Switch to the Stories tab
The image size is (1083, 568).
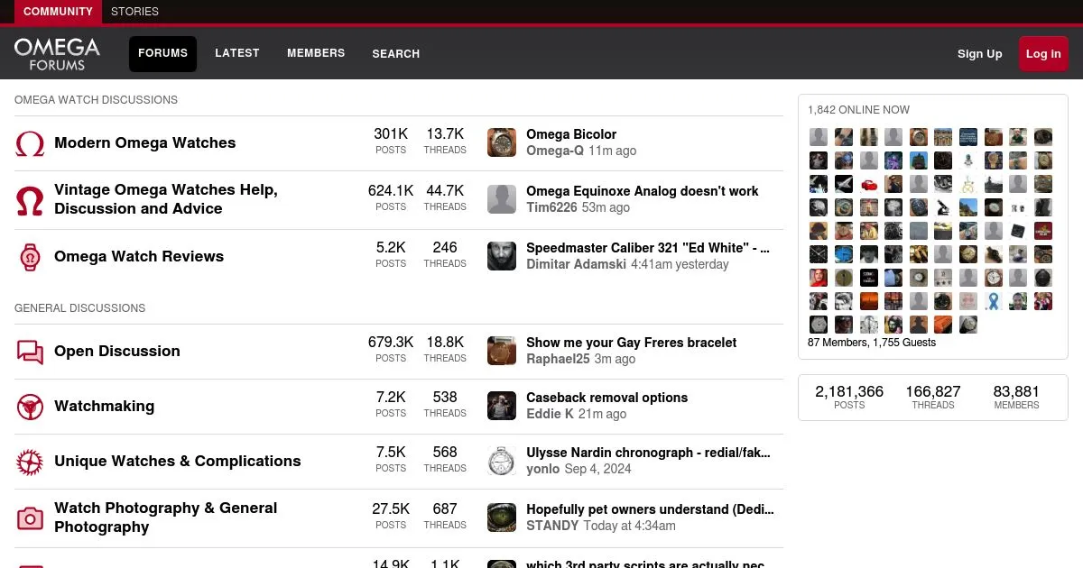point(134,12)
